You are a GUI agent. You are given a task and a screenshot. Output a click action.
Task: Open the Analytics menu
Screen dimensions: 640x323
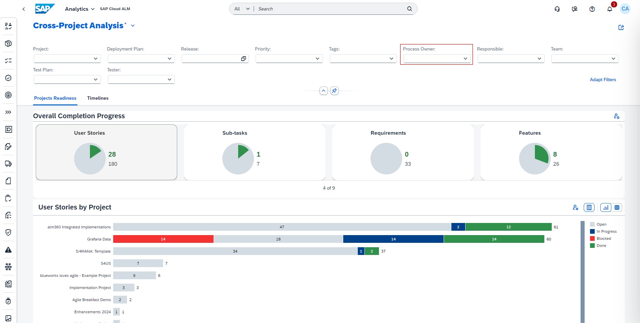click(79, 9)
